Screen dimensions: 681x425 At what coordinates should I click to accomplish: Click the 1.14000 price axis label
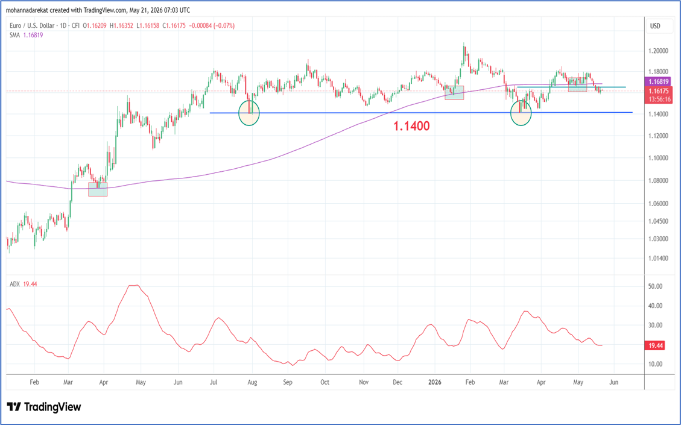point(658,114)
